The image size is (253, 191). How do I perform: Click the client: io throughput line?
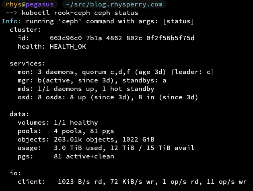132,182
